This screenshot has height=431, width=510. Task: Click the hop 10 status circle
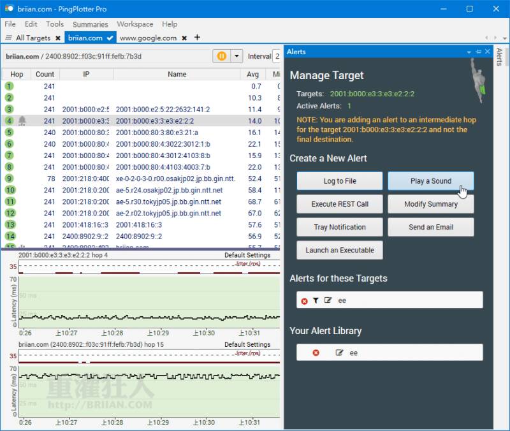coord(10,190)
